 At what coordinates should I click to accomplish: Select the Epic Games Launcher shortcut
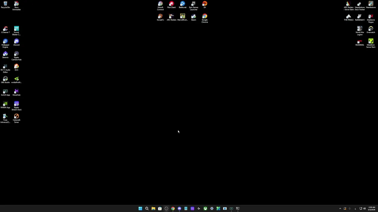coord(194,6)
